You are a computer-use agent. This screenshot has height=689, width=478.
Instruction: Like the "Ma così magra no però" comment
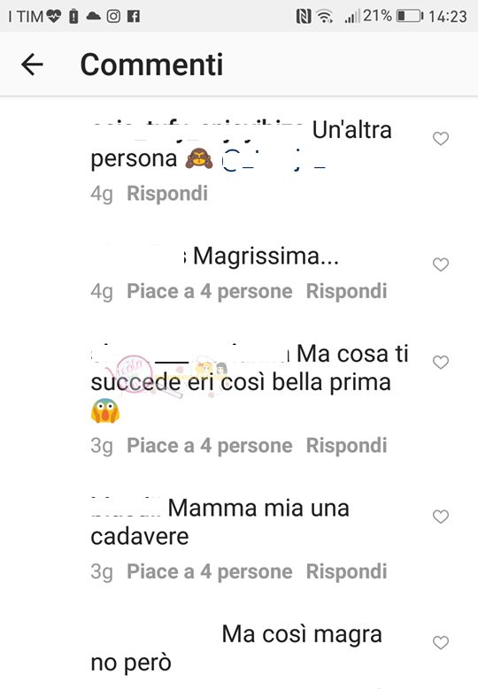[441, 642]
